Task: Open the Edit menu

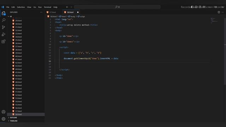Action: click(x=13, y=7)
